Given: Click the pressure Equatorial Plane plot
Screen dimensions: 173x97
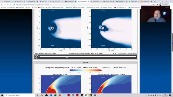Looking at the screenshot, I should pos(61,84).
